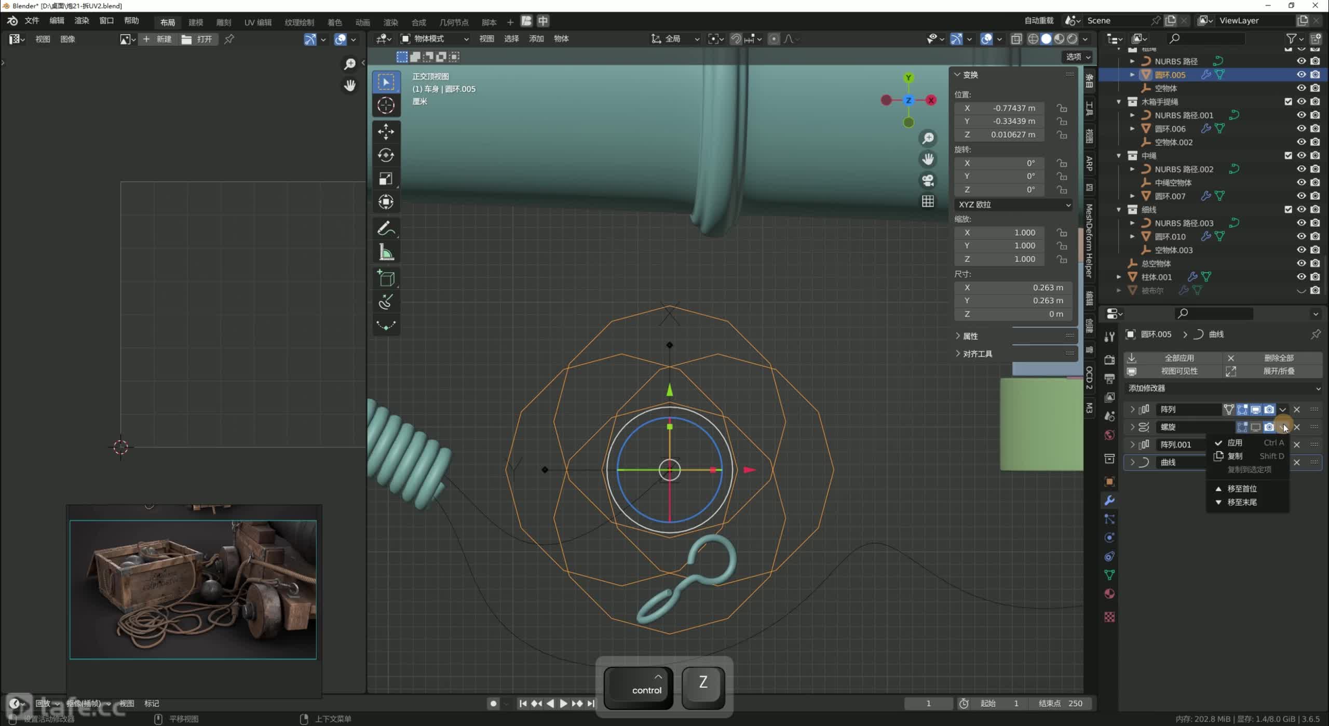Open the 选项 dropdown in viewport

tap(1078, 57)
